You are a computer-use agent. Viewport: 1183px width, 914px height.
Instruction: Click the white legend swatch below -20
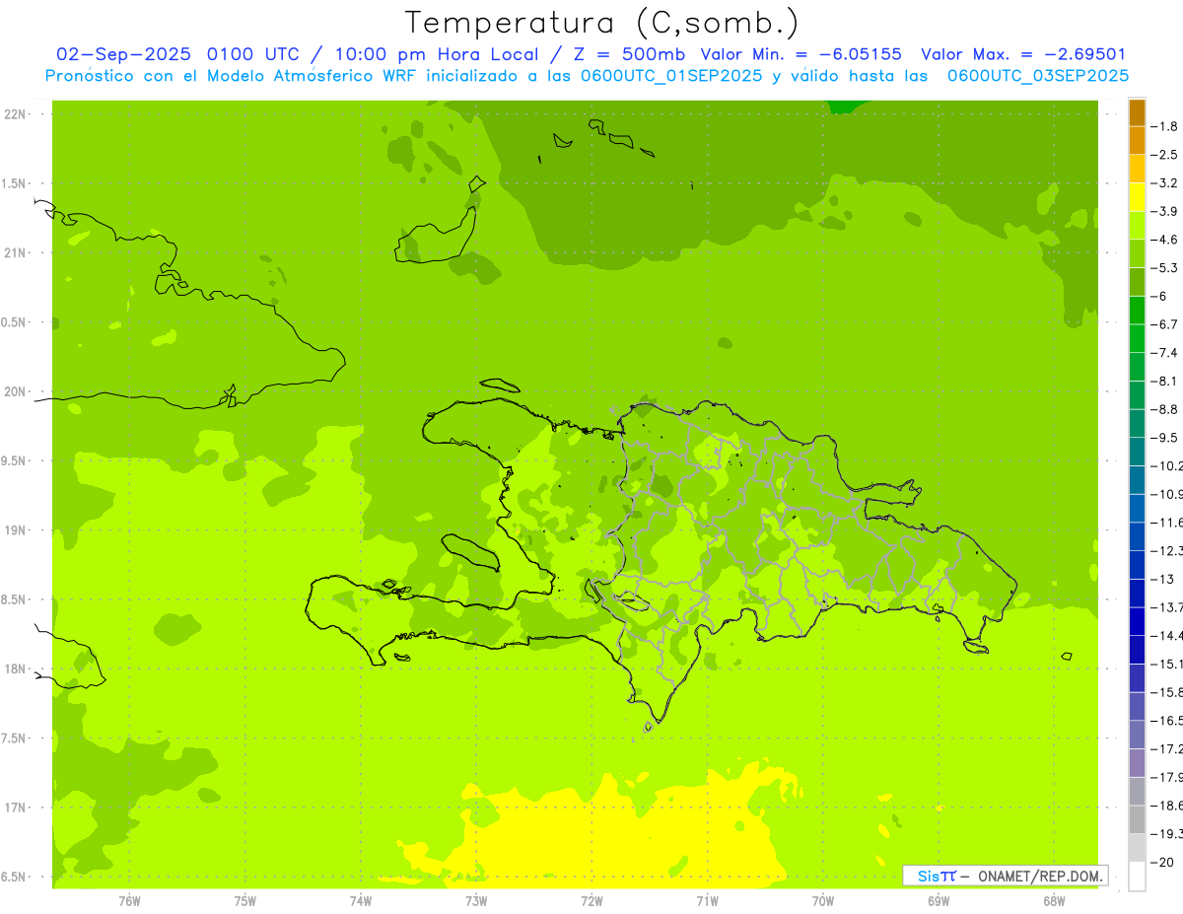point(1137,876)
